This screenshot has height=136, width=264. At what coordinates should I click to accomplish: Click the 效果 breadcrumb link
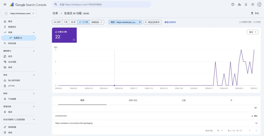(x=55, y=13)
